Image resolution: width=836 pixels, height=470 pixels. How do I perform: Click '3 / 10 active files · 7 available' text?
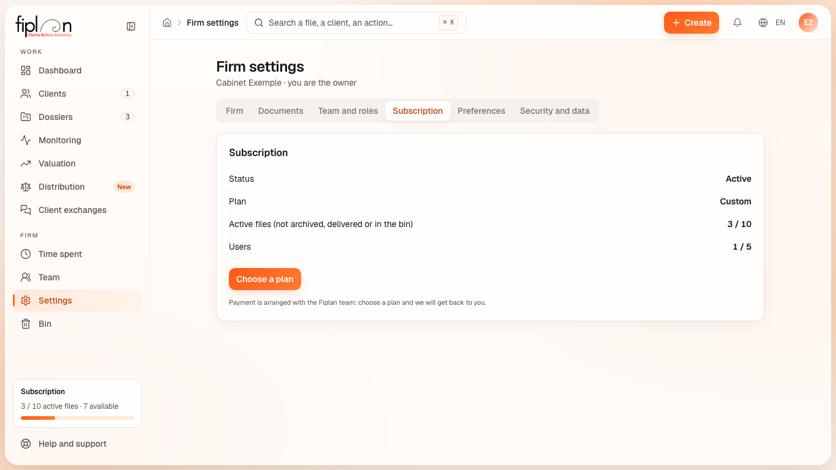pyautogui.click(x=70, y=406)
